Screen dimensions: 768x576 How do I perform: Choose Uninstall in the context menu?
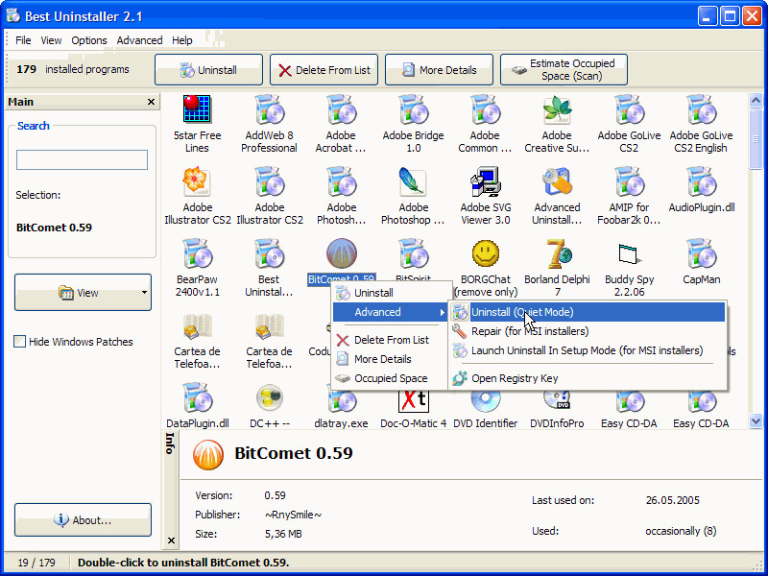(390, 293)
